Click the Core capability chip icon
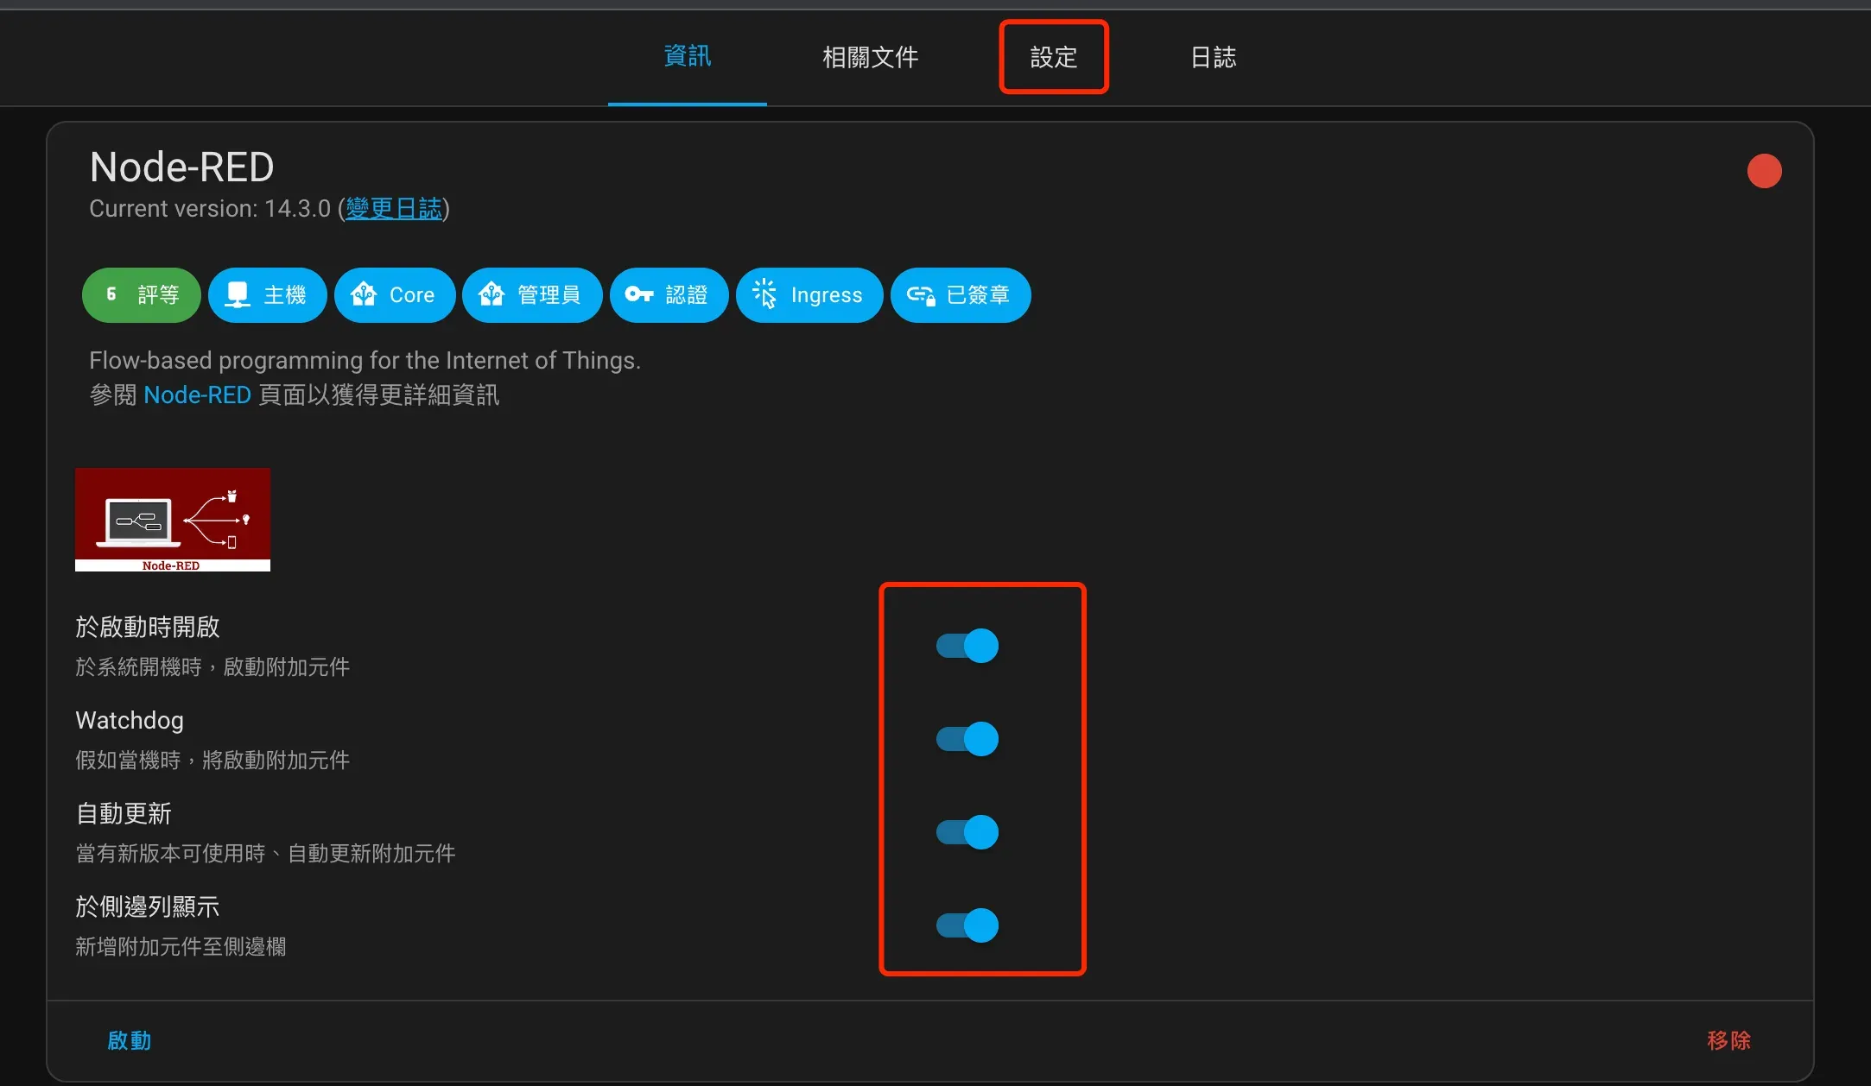 [364, 294]
